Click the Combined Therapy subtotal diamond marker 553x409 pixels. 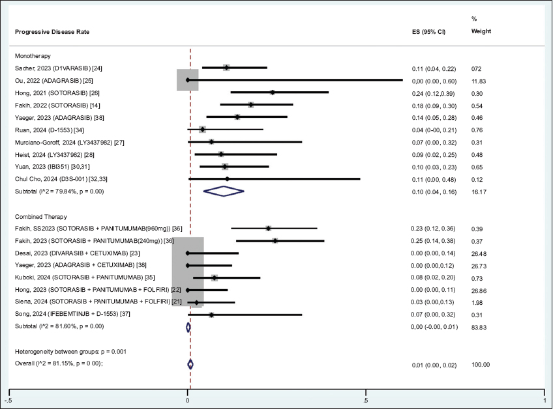click(x=188, y=327)
